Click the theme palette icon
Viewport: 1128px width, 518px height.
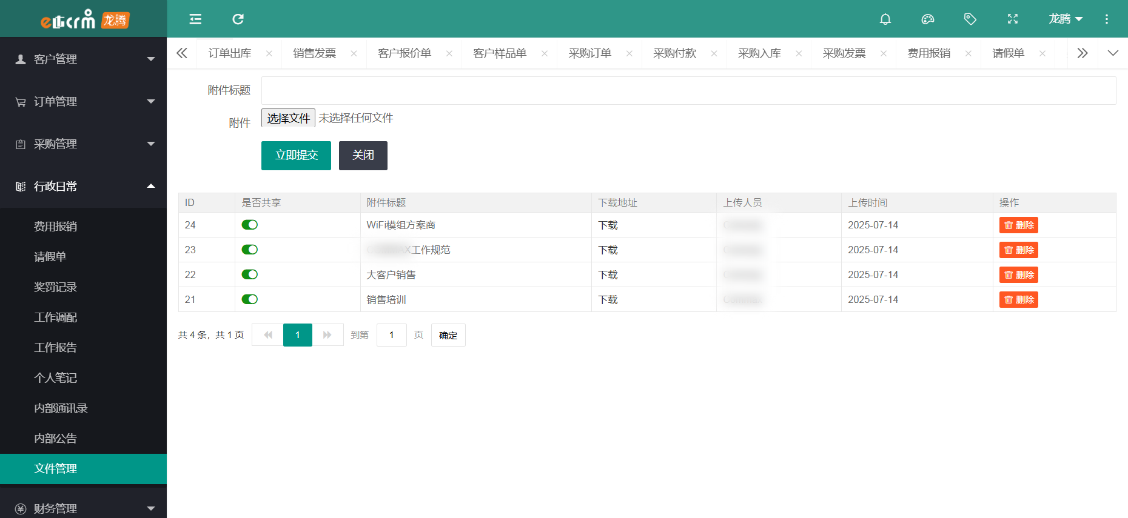(927, 19)
